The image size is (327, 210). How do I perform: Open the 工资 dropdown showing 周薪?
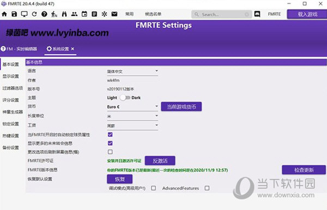coord(132,126)
